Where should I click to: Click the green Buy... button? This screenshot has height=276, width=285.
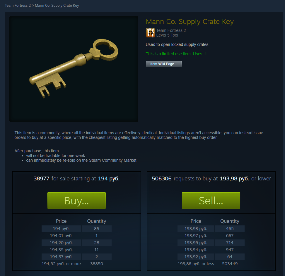[76, 201]
